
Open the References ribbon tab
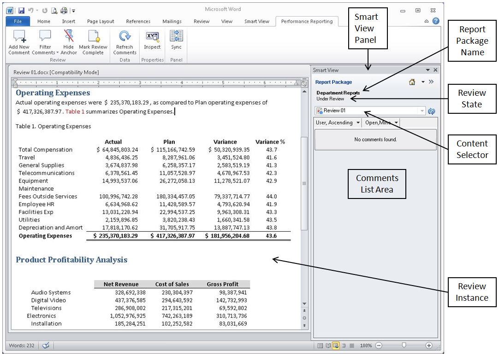[x=138, y=21]
